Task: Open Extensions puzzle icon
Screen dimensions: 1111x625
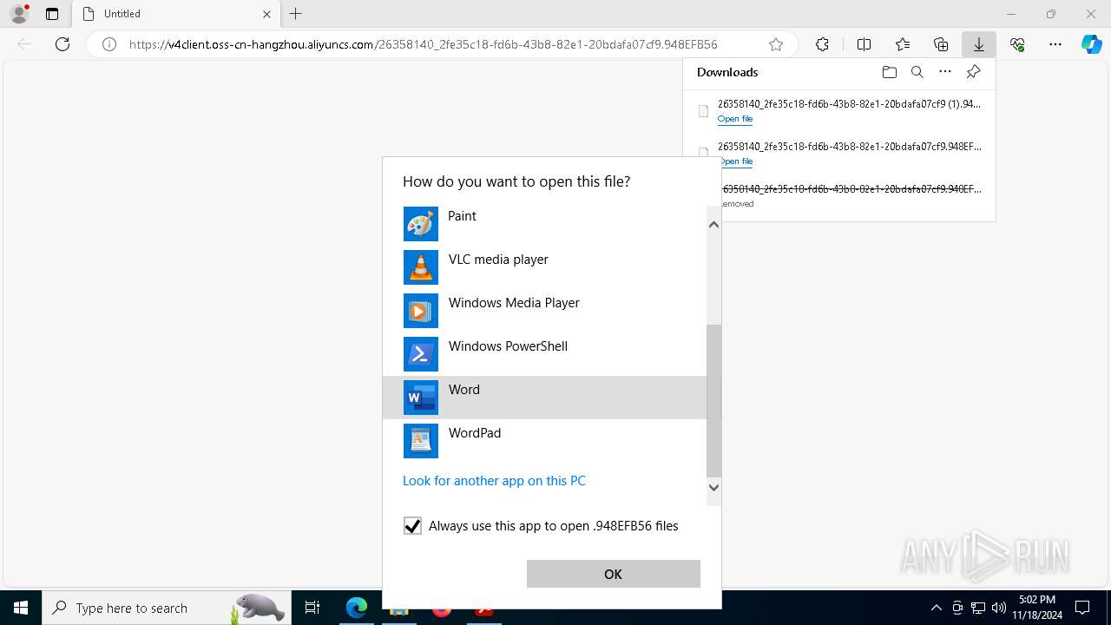Action: (x=822, y=44)
